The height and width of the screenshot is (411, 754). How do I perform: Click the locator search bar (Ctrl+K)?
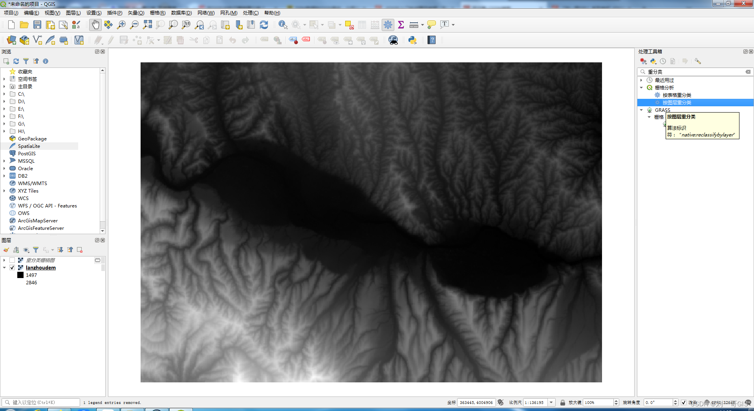41,402
